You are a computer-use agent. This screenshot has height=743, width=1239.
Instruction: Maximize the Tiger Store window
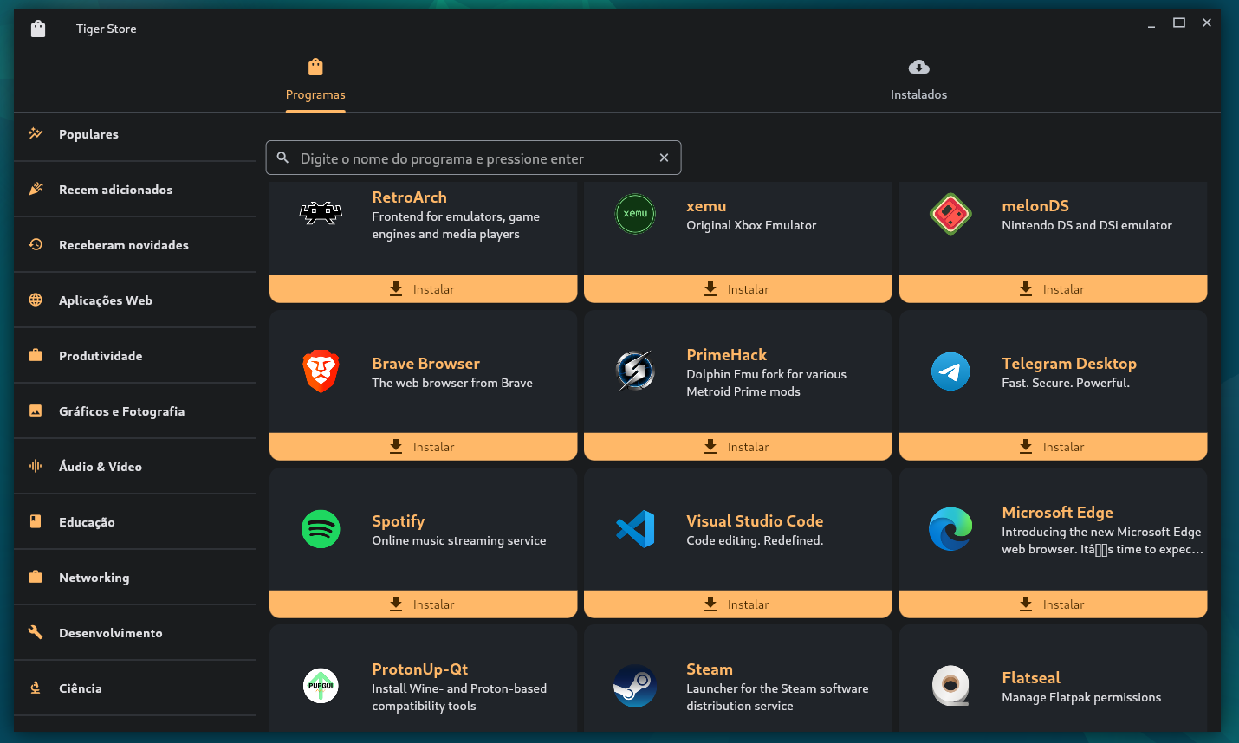[1179, 23]
